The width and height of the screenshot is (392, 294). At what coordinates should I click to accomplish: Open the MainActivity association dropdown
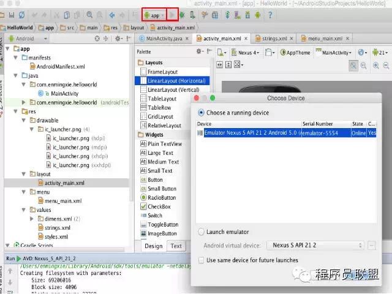(333, 53)
